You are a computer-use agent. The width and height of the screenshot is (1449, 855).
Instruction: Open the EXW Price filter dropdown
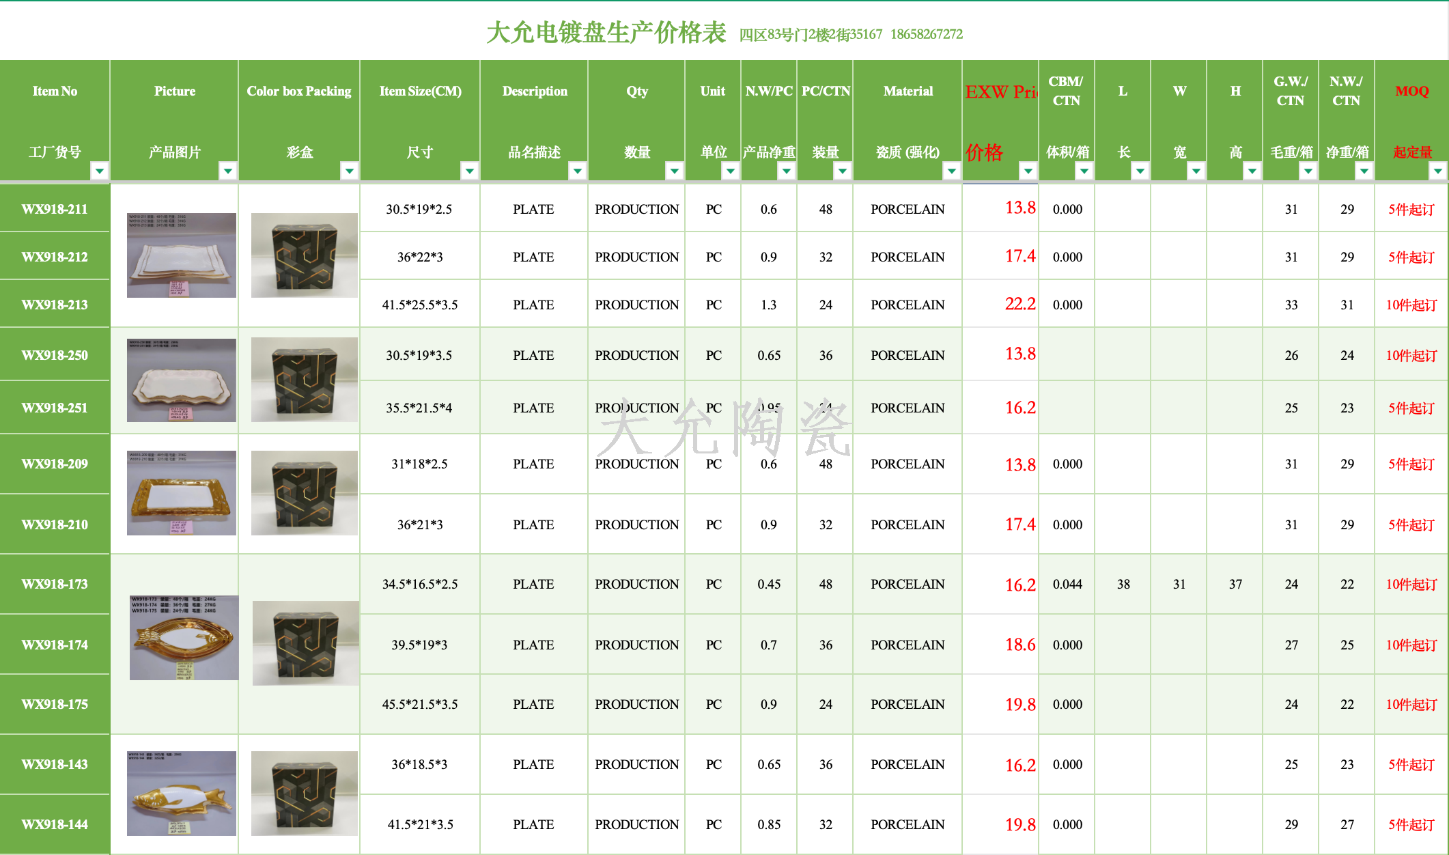[1028, 171]
